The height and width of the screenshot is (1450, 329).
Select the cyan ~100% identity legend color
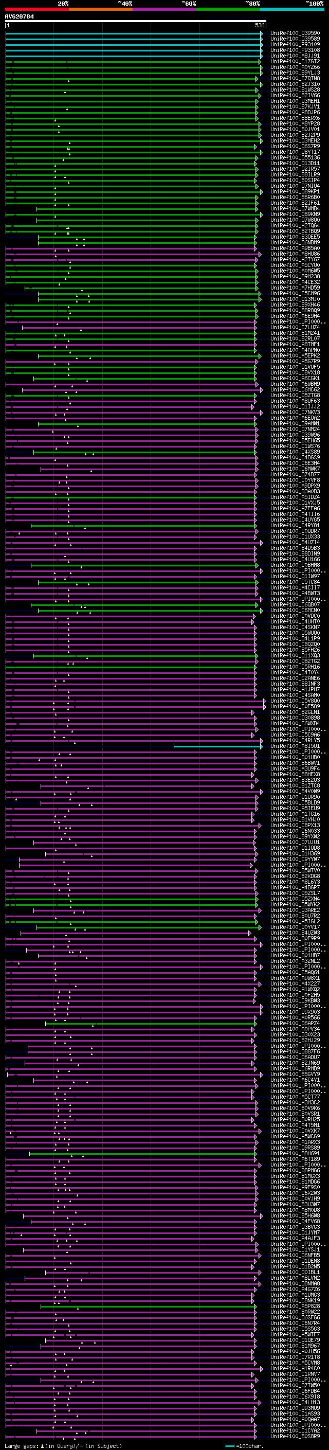pos(293,9)
